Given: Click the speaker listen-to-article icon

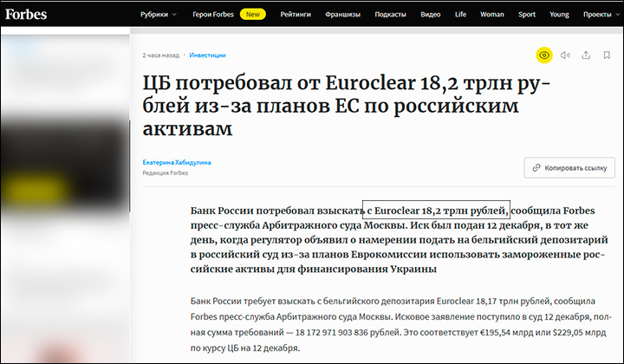Looking at the screenshot, I should [565, 55].
